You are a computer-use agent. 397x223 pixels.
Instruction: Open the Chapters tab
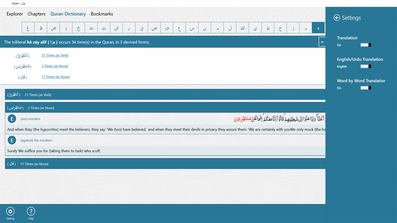[36, 14]
